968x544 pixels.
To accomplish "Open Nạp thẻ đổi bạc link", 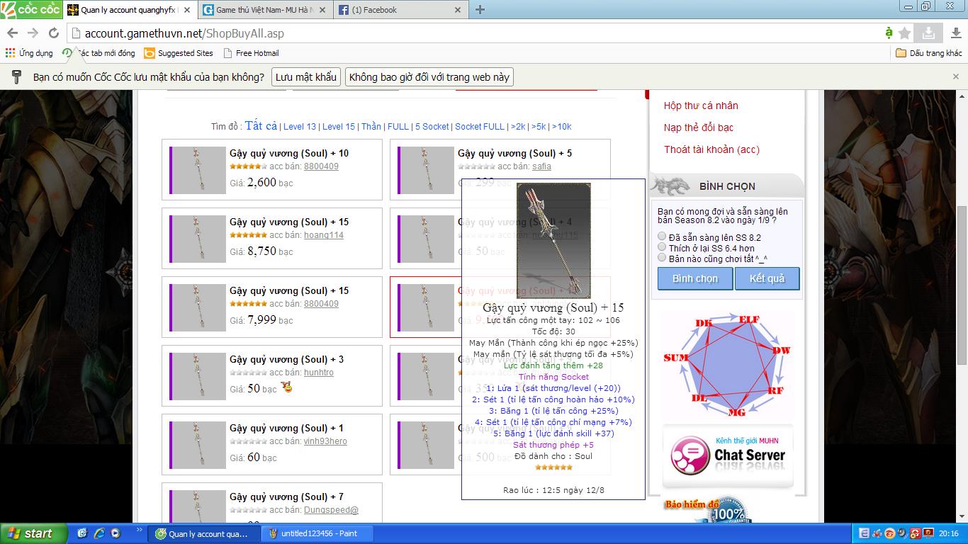I will [x=699, y=127].
